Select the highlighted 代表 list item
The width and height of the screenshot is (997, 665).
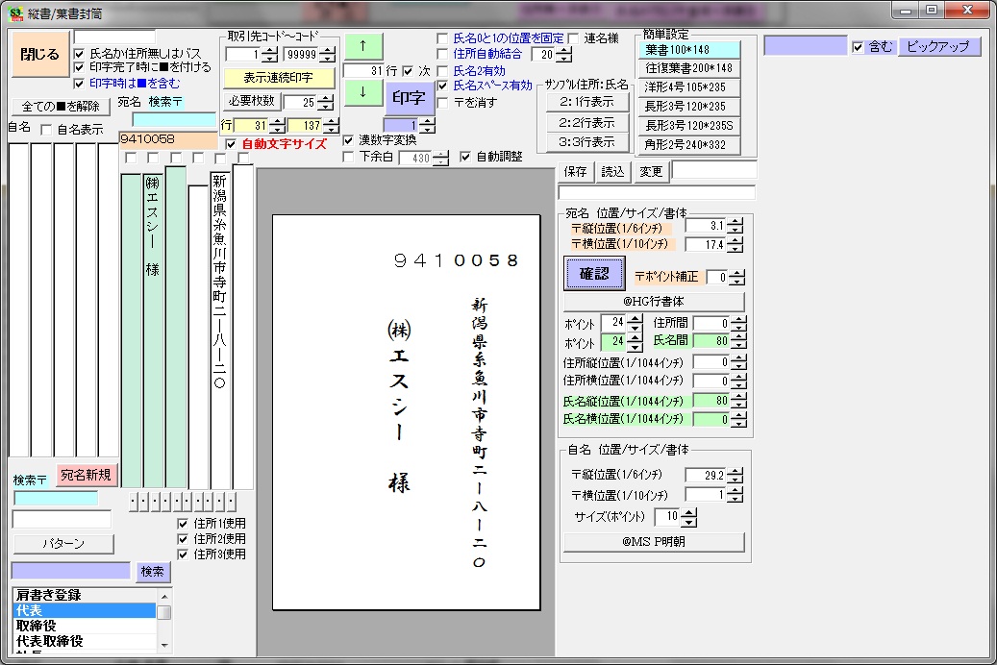(x=84, y=611)
